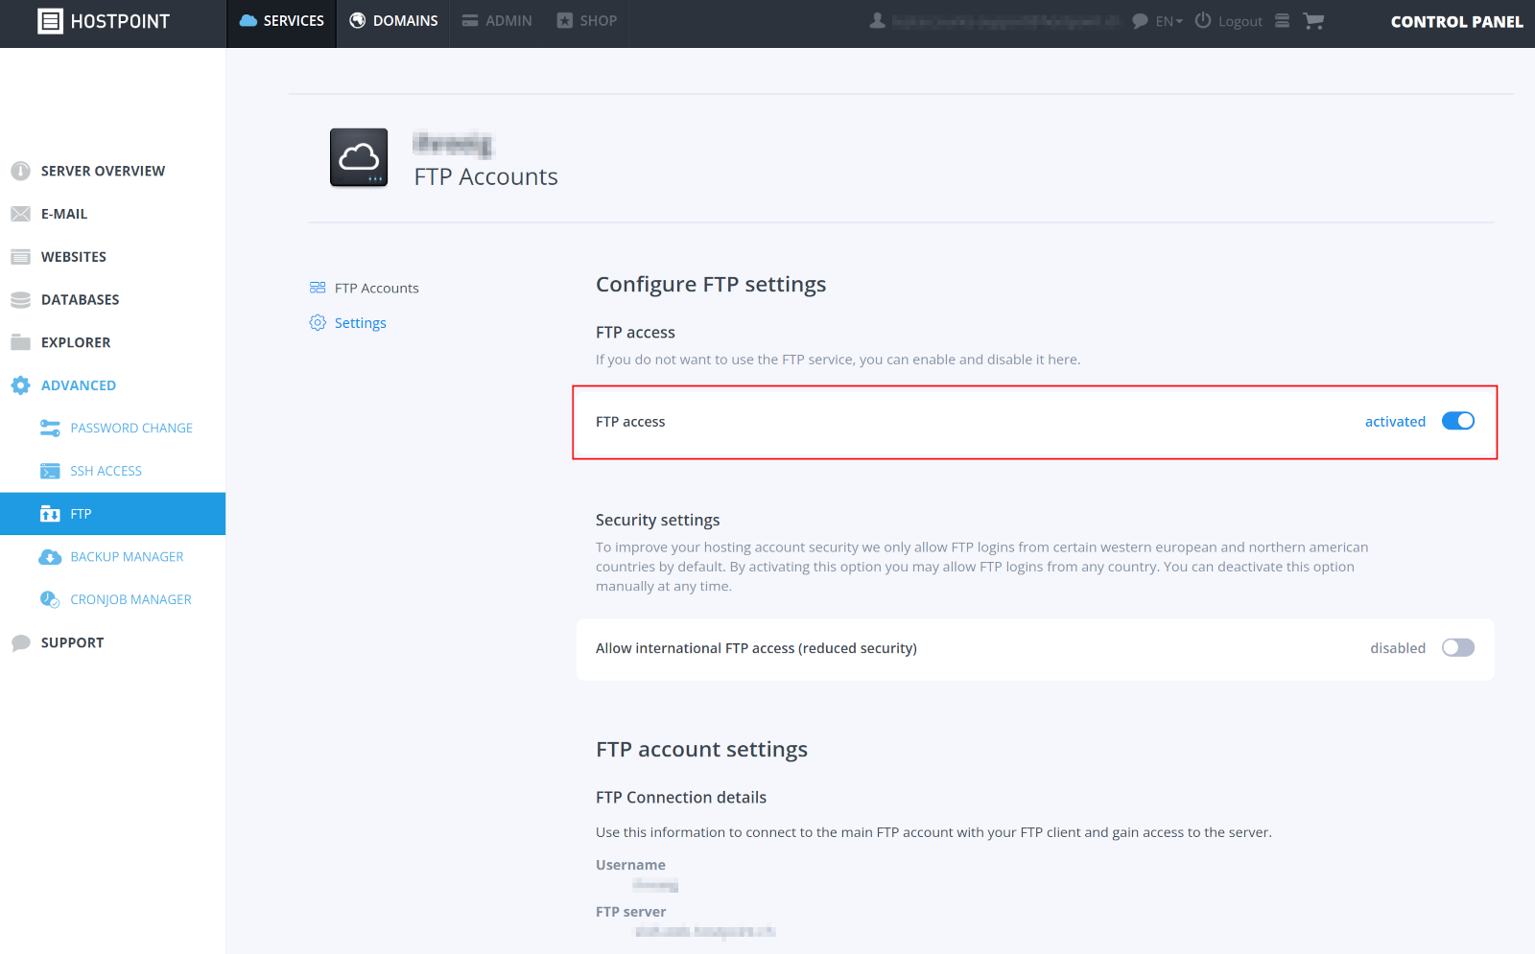The image size is (1535, 954).
Task: Click the Control Panel header text
Action: (1456, 21)
